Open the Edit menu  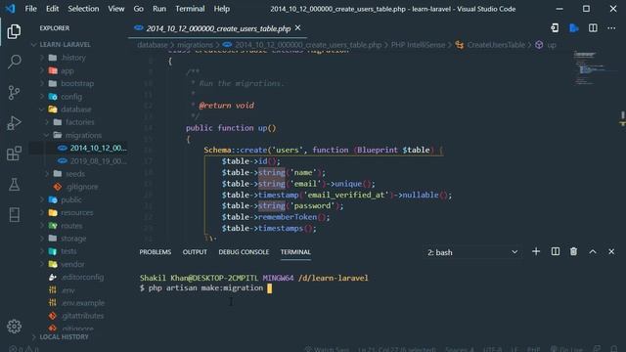click(52, 9)
